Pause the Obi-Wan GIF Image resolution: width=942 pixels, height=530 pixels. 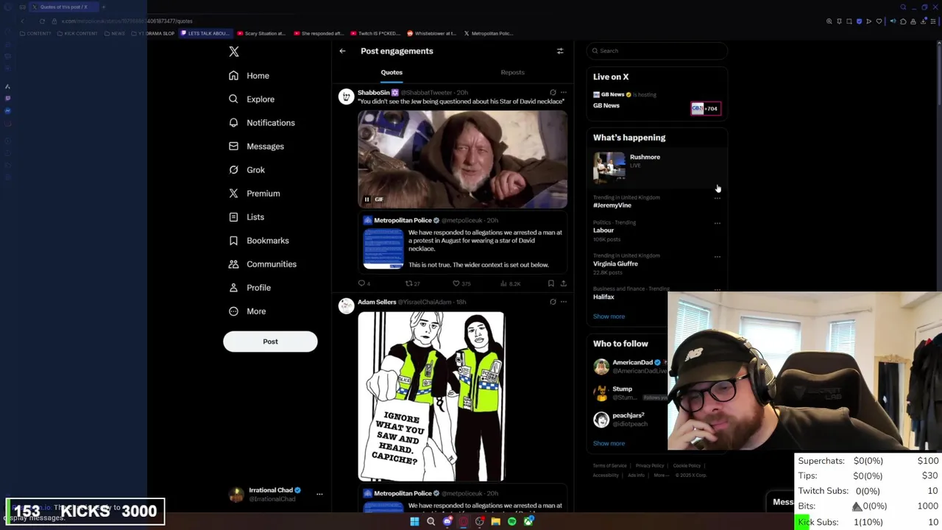[366, 199]
